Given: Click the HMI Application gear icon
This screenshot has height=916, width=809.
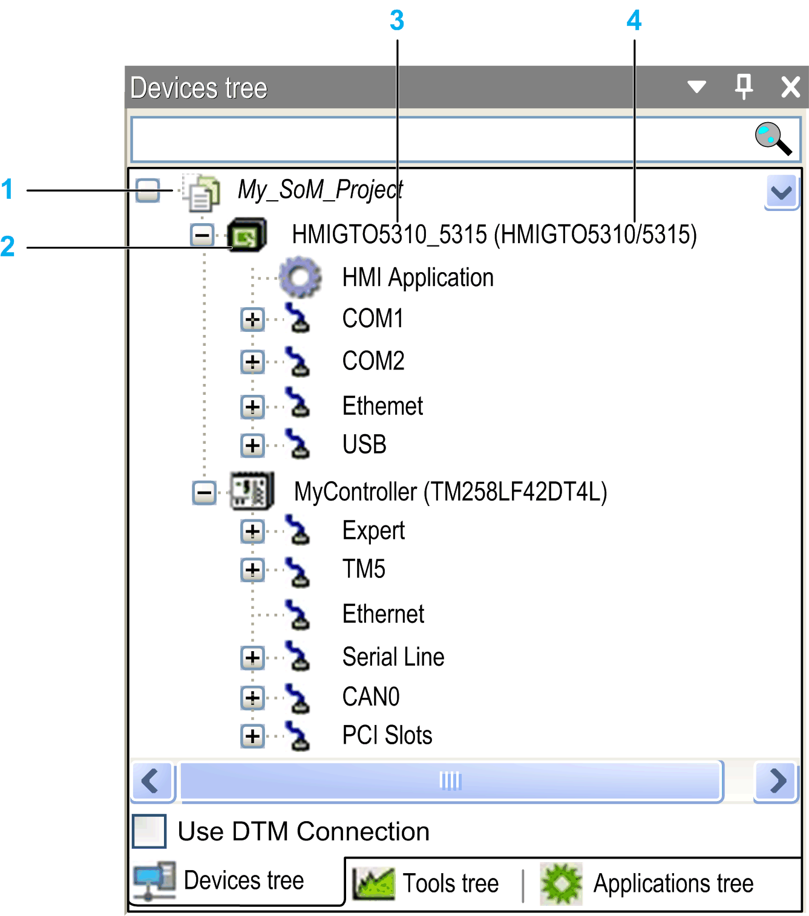Looking at the screenshot, I should click(x=301, y=277).
